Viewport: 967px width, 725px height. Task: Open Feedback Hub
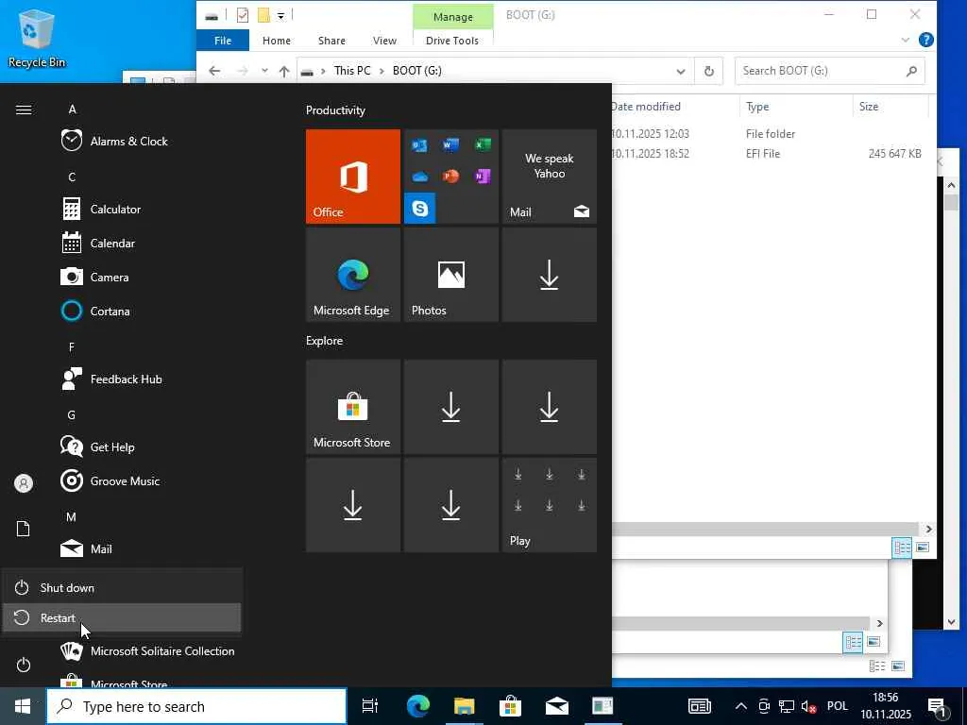point(111,379)
